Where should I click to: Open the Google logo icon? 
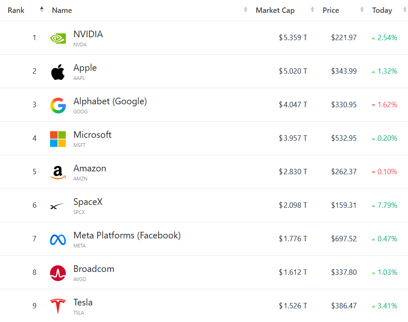point(58,106)
